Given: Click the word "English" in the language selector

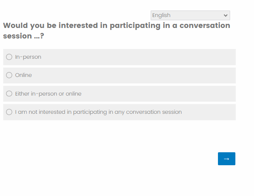Looking at the screenshot, I should point(161,15).
